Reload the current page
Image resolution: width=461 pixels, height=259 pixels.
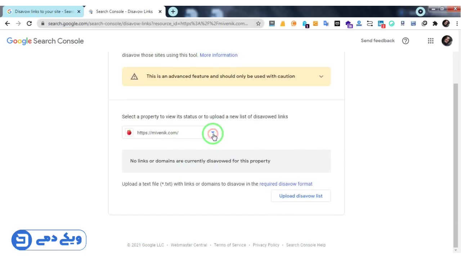point(29,23)
